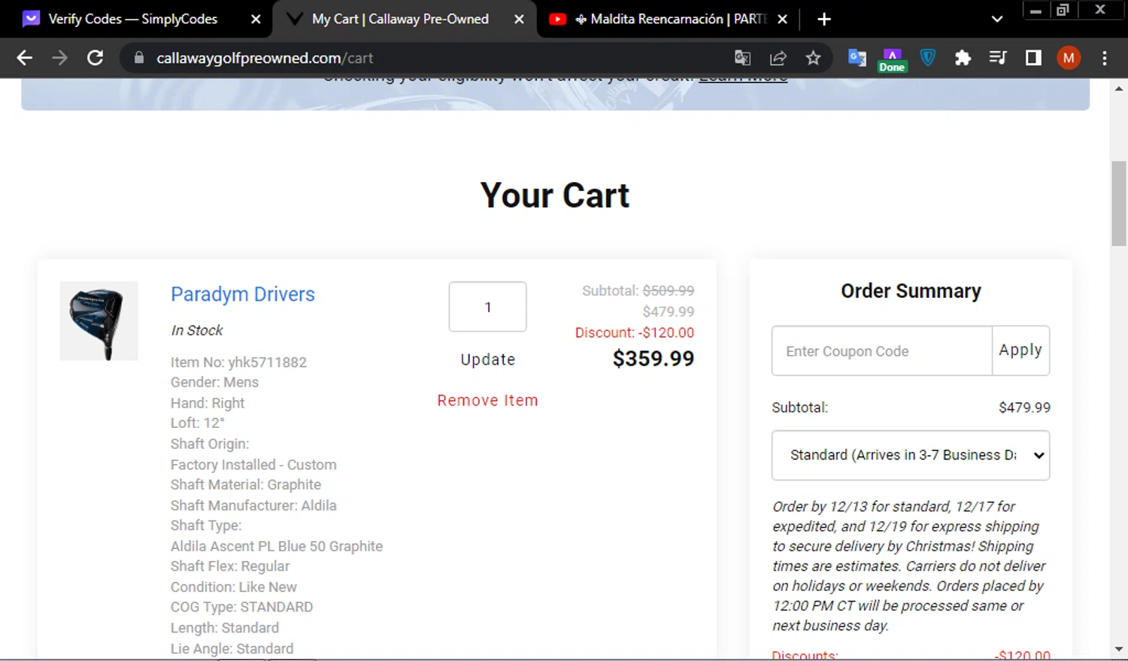1128x661 pixels.
Task: Search tabs chevron button
Action: 997,20
